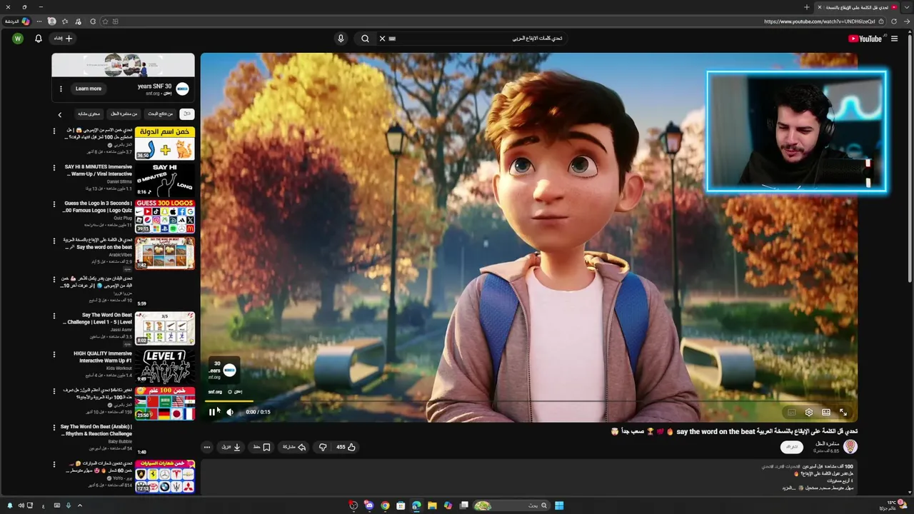Pause the video with the pause button

[212, 412]
